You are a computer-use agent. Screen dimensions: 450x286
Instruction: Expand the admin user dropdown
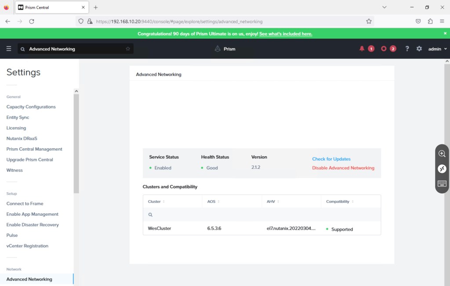click(x=437, y=49)
